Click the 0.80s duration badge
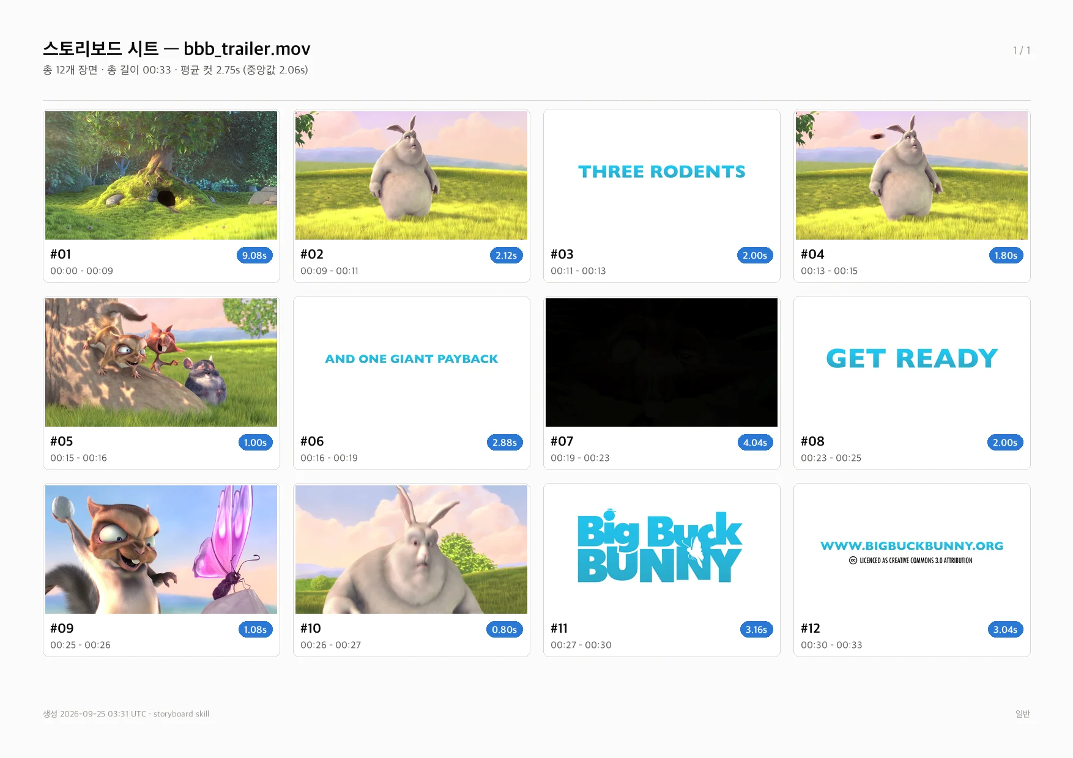This screenshot has height=758, width=1073. coord(505,630)
